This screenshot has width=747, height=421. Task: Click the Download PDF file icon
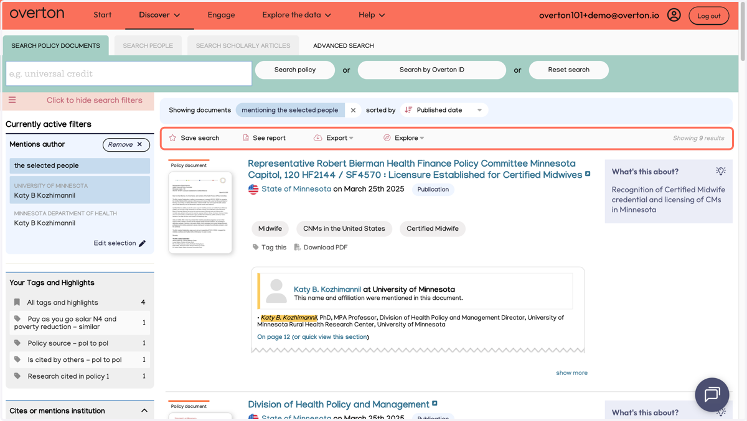298,247
